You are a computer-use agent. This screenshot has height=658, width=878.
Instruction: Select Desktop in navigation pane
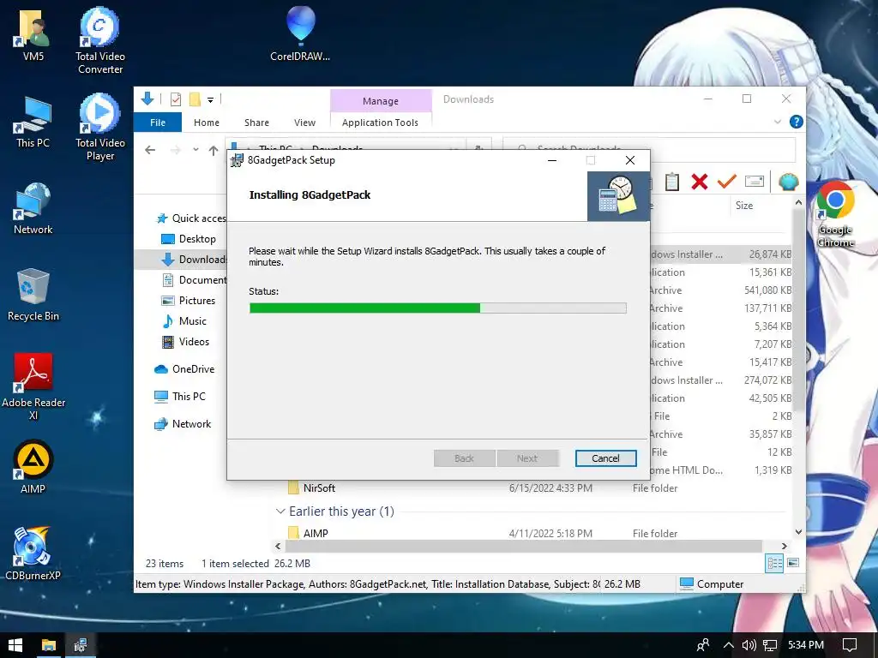click(x=189, y=239)
